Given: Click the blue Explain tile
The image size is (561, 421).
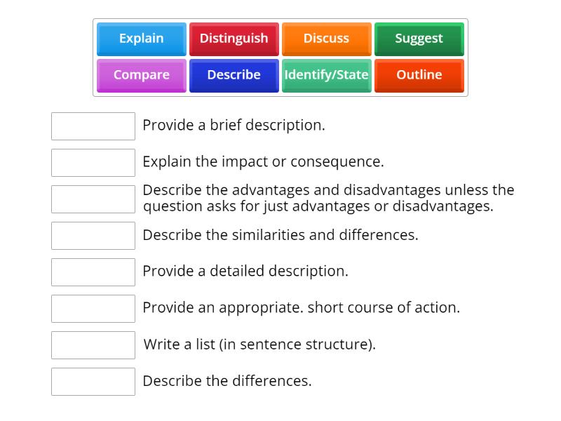Looking at the screenshot, I should pos(142,39).
